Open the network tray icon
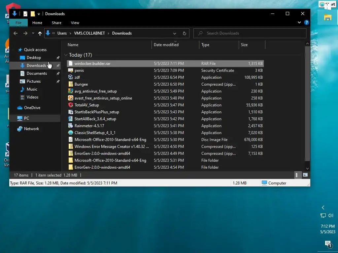338x253 pixels. [323, 215]
